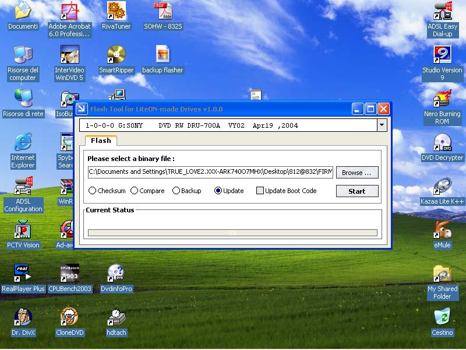Maximize the Flash Tool window
Viewport: 466px width, 350px height.
pyautogui.click(x=370, y=109)
